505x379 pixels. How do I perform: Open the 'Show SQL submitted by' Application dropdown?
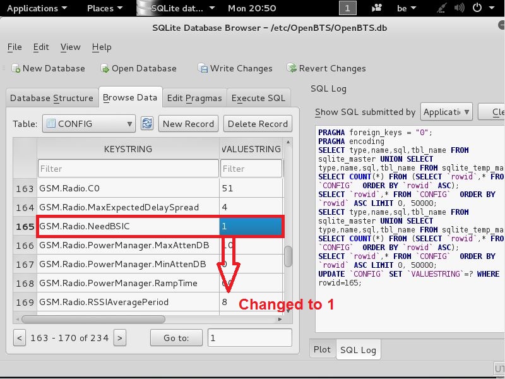[446, 112]
